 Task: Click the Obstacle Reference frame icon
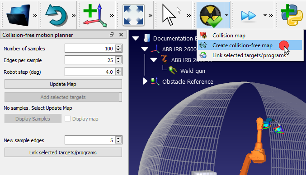click(155, 81)
